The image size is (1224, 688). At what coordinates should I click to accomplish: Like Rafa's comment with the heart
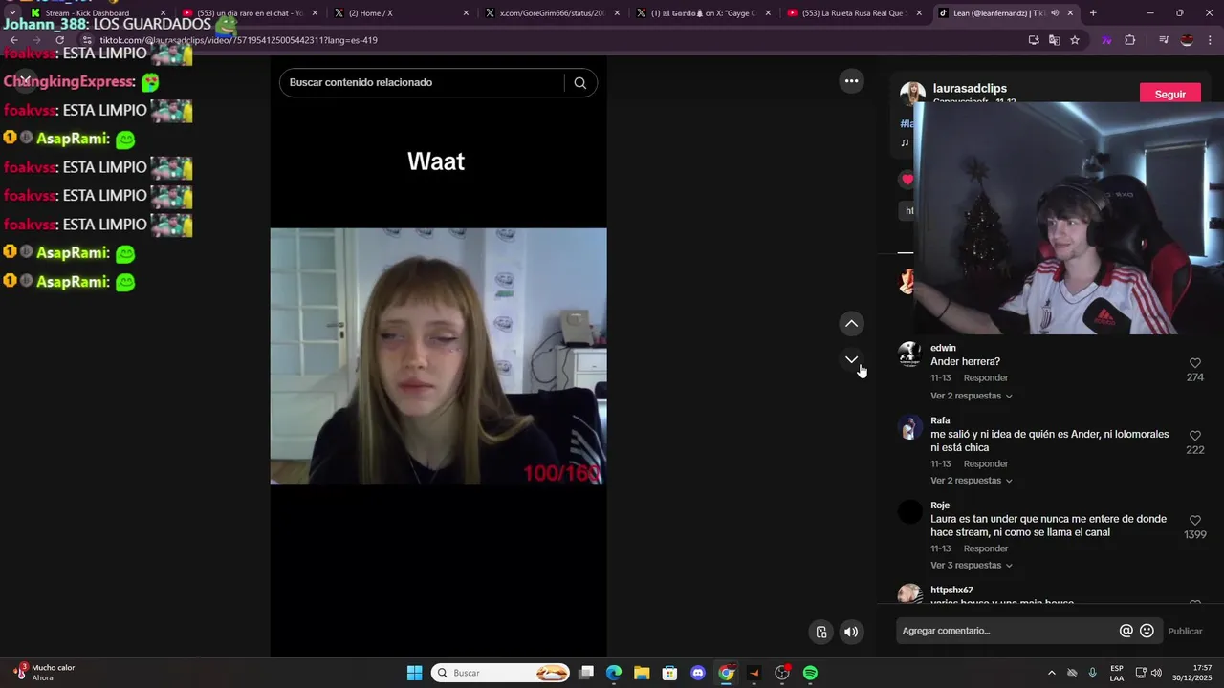click(x=1195, y=436)
